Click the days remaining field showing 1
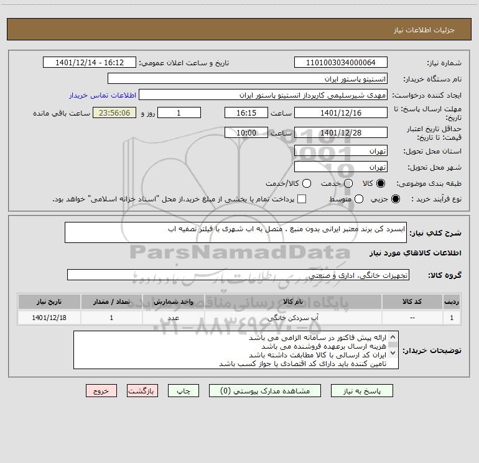The image size is (479, 463). click(x=179, y=112)
